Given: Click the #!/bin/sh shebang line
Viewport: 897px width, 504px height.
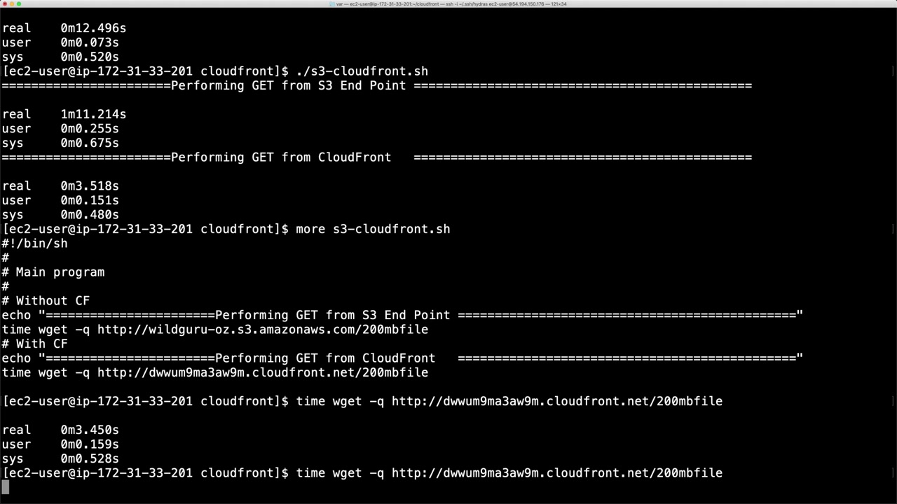Looking at the screenshot, I should click(35, 244).
